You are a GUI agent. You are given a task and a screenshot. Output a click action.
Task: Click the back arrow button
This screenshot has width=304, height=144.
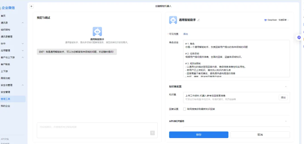click(x=32, y=6)
